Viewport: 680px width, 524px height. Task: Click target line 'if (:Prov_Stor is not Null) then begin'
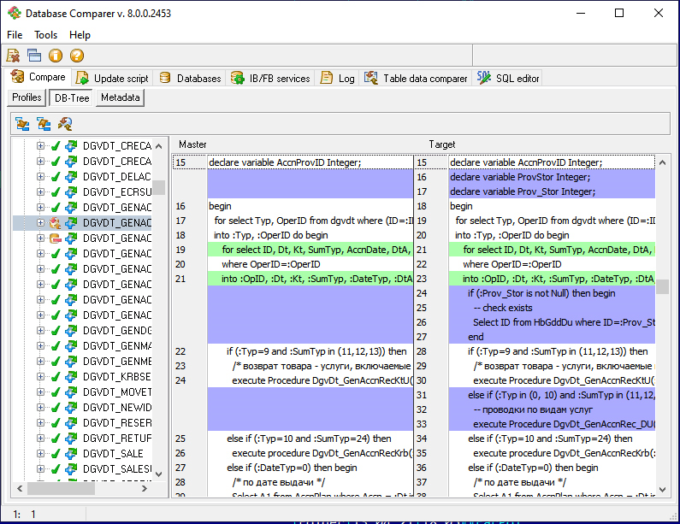point(541,293)
